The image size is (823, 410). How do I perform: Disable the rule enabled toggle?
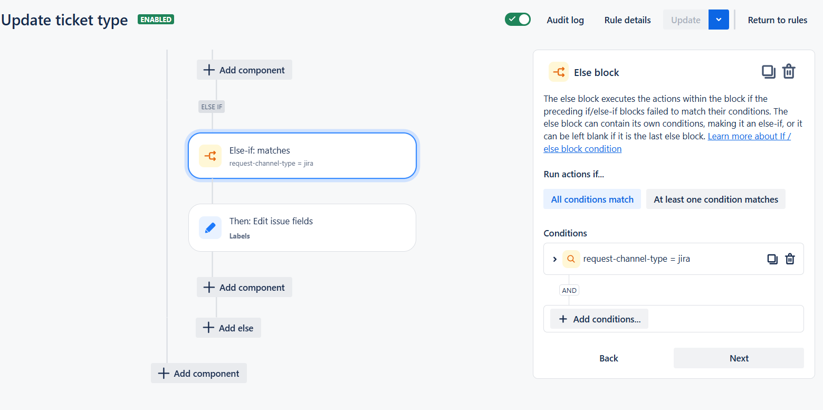pyautogui.click(x=518, y=19)
